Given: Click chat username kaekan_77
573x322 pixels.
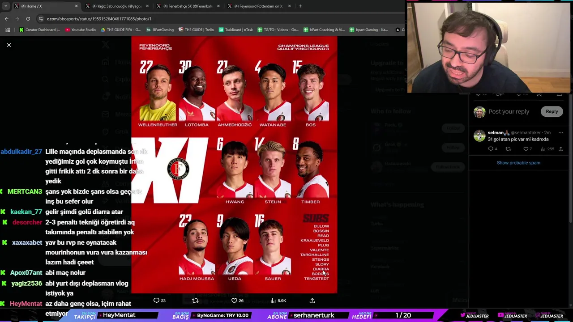Looking at the screenshot, I should 26,212.
